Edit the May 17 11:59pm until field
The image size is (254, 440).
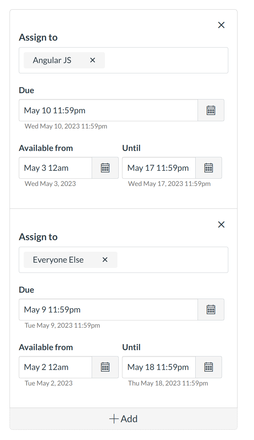pyautogui.click(x=159, y=168)
